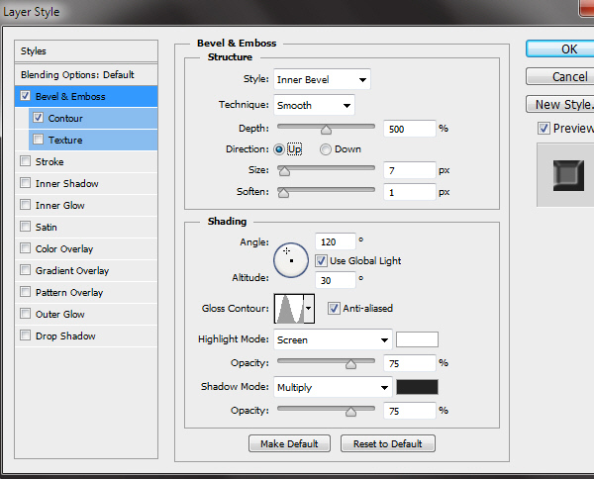
Task: Select the Down direction radio button
Action: coord(325,149)
